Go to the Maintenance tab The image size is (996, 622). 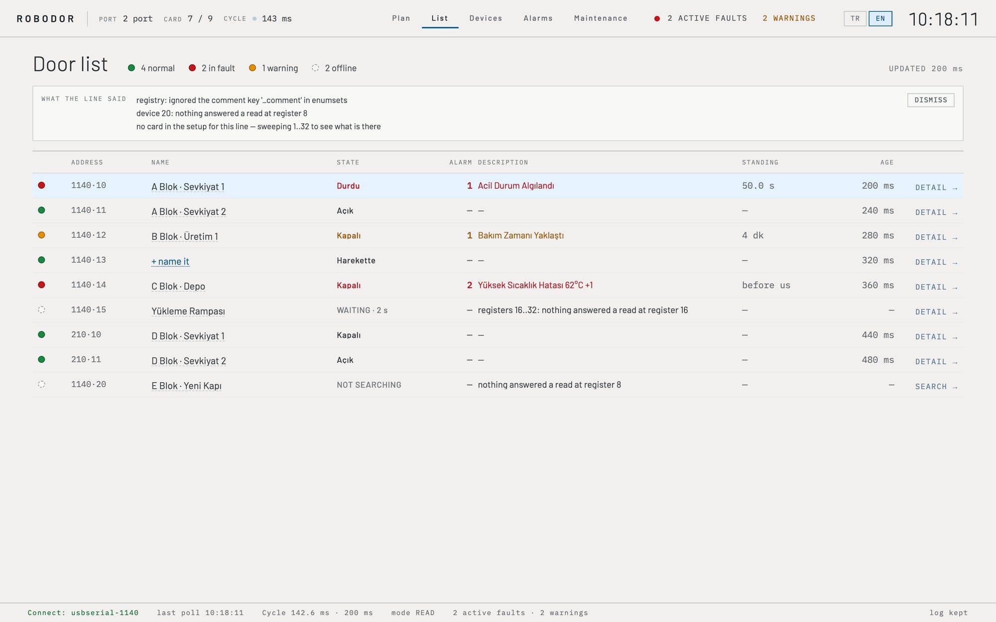[601, 18]
